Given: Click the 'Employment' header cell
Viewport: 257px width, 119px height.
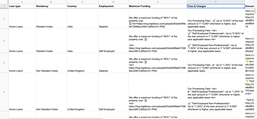Looking at the screenshot, I should (x=113, y=6).
